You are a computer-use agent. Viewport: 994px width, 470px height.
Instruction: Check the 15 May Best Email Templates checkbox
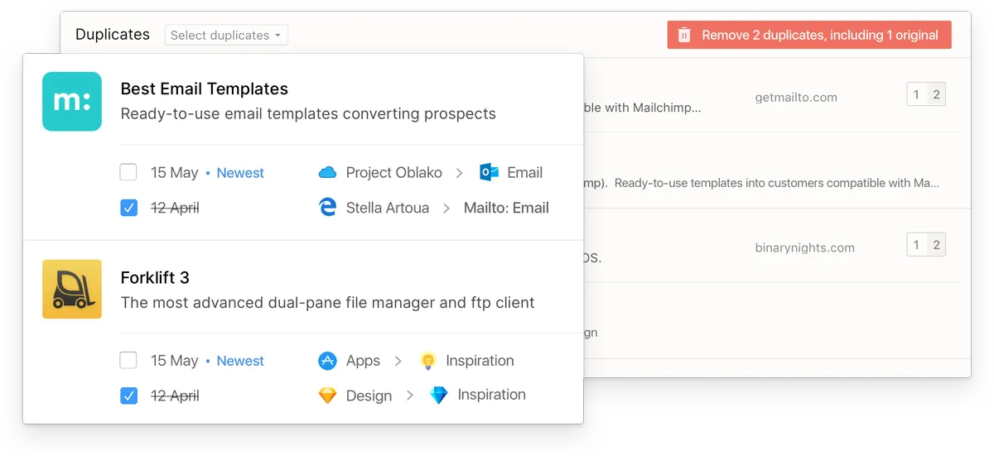pyautogui.click(x=128, y=173)
